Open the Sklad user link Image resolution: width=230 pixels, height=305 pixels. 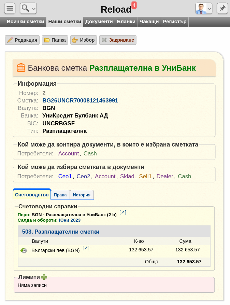127,176
